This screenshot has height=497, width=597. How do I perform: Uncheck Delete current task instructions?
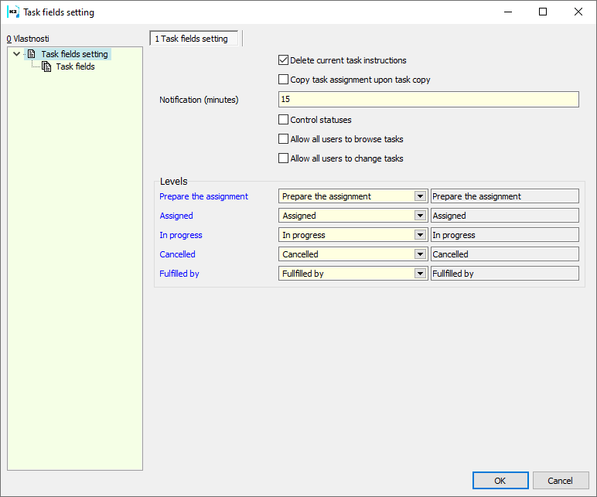click(283, 60)
